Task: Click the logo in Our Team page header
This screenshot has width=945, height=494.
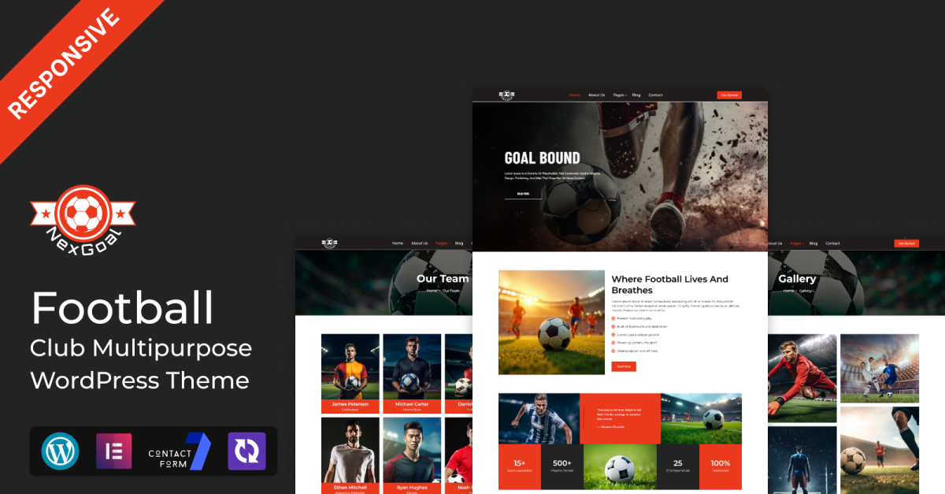Action: 328,243
